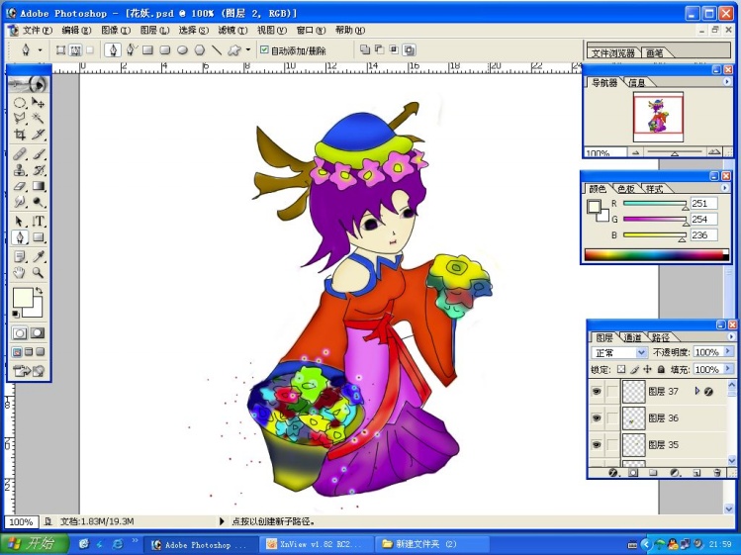Open the 文件浏览器 tab
The width and height of the screenshot is (741, 555).
(613, 53)
